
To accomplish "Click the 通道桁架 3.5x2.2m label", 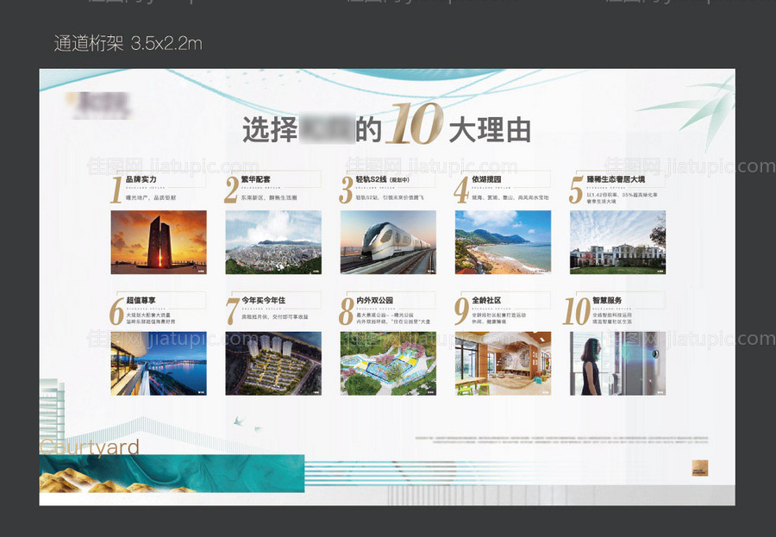I will (x=128, y=42).
